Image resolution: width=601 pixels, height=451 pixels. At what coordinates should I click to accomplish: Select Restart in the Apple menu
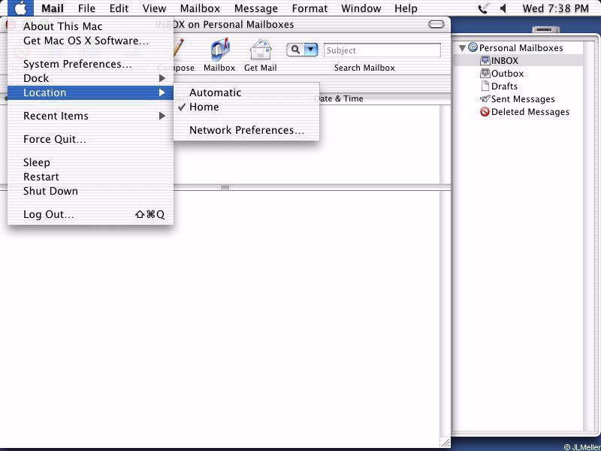pyautogui.click(x=90, y=177)
